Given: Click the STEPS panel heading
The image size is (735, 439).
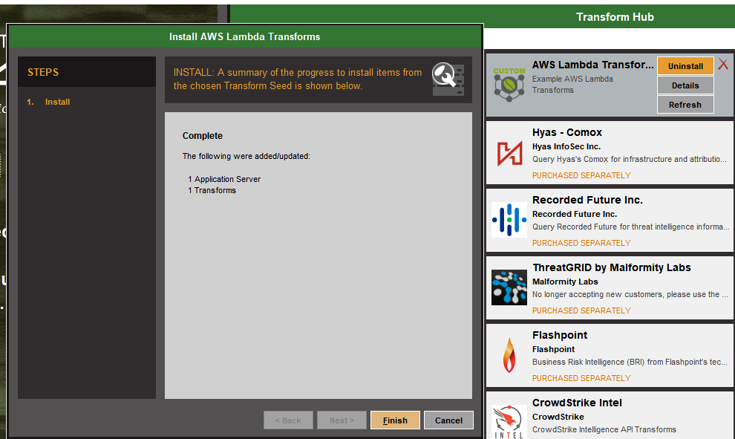Looking at the screenshot, I should (43, 72).
